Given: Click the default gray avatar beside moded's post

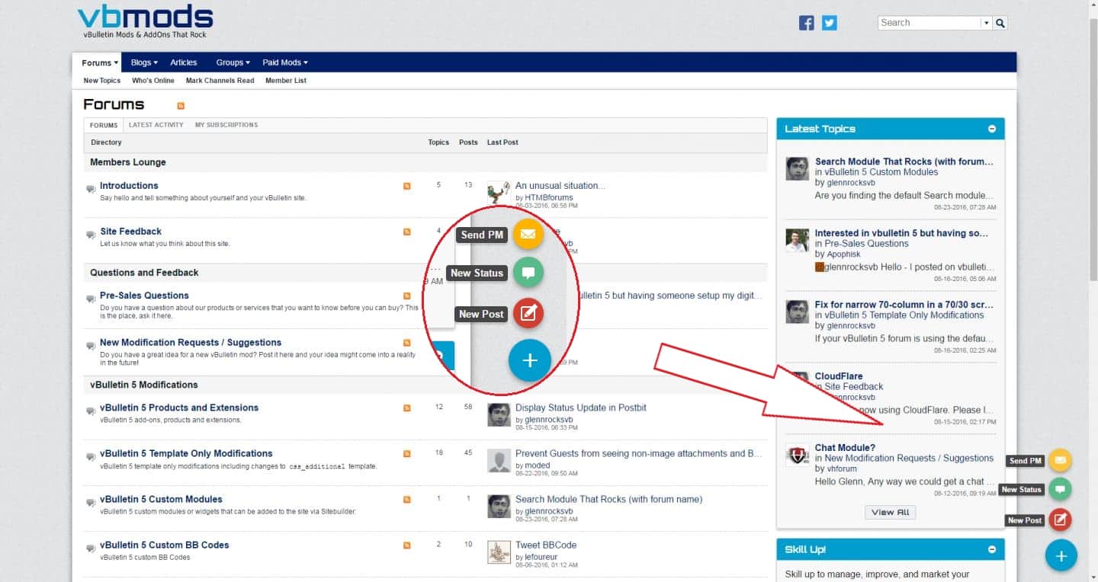Looking at the screenshot, I should coord(499,461).
